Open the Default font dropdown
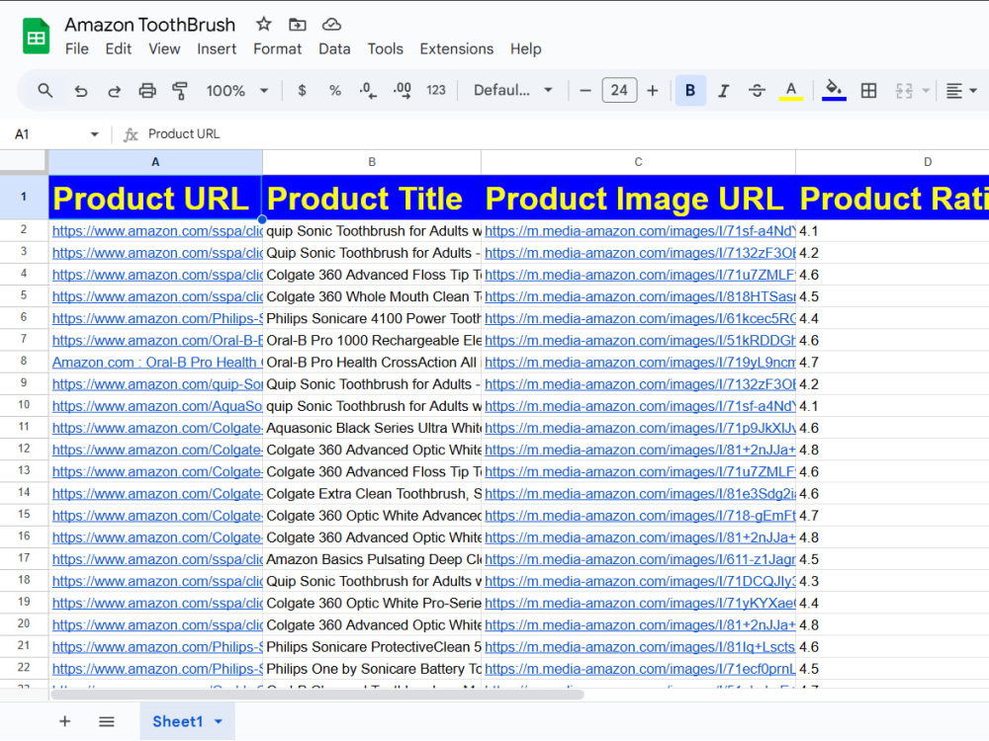Image resolution: width=989 pixels, height=741 pixels. click(x=513, y=90)
